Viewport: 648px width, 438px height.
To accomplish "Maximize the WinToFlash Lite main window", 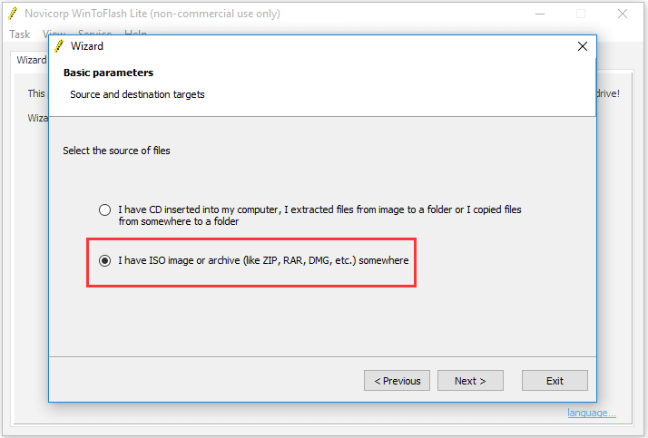I will point(581,14).
